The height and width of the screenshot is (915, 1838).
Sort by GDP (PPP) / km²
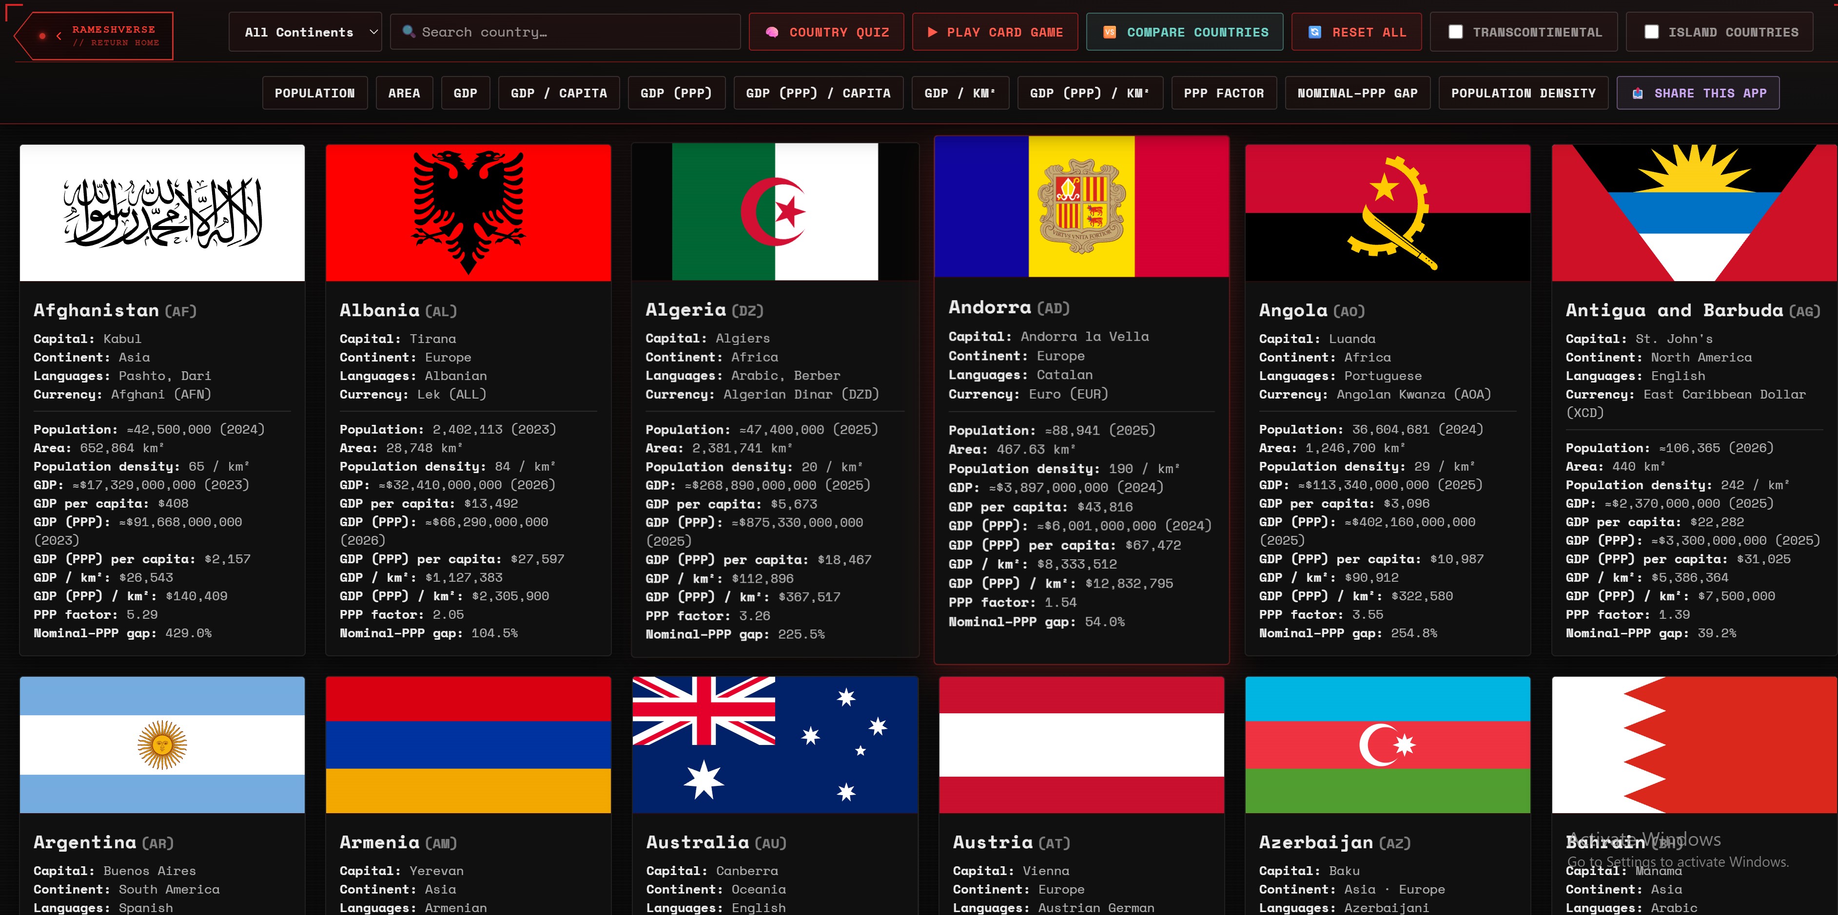tap(1090, 93)
